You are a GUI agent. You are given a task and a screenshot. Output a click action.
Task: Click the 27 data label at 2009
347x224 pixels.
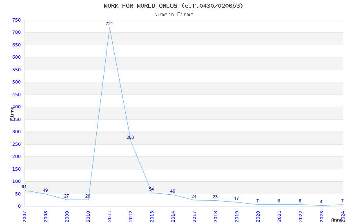click(67, 196)
